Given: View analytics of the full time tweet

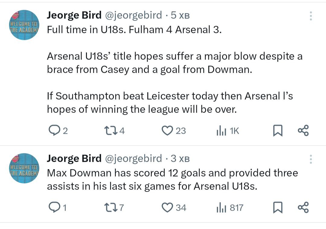Looking at the screenshot, I should click(x=221, y=131).
